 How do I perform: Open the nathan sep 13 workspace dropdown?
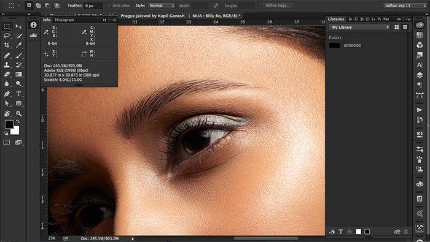[x=405, y=6]
